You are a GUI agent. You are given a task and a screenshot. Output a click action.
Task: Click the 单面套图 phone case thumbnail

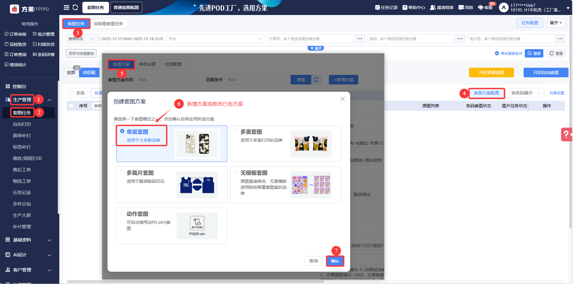pos(197,144)
